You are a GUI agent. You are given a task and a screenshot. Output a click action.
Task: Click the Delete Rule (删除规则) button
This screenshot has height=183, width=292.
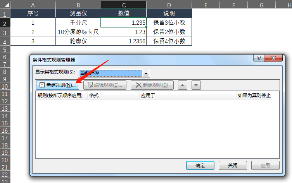coord(152,85)
